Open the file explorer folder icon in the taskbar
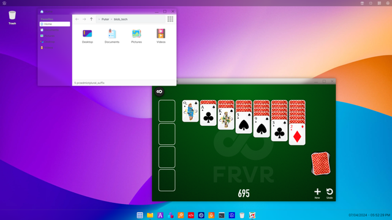This screenshot has width=392, height=220. click(x=150, y=215)
